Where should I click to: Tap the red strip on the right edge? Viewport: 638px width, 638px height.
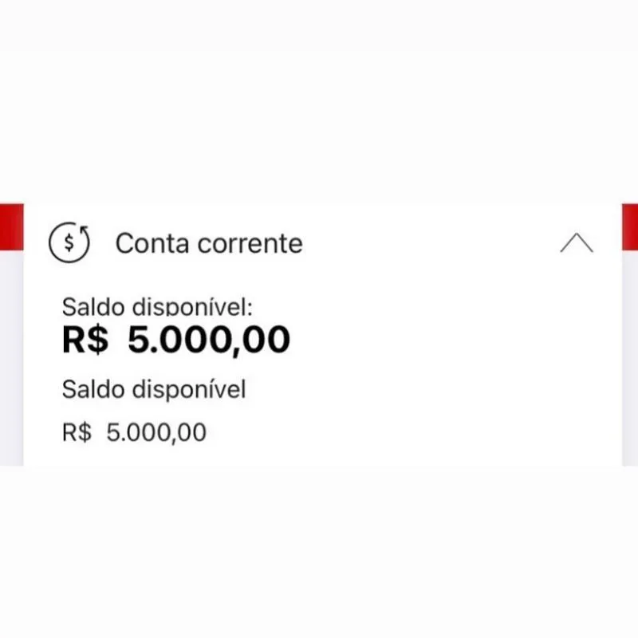coord(631,227)
